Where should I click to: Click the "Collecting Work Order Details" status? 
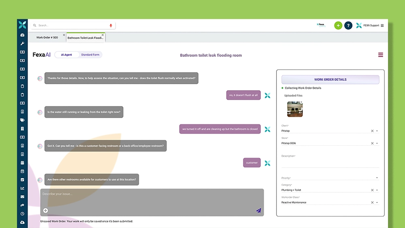tap(303, 88)
